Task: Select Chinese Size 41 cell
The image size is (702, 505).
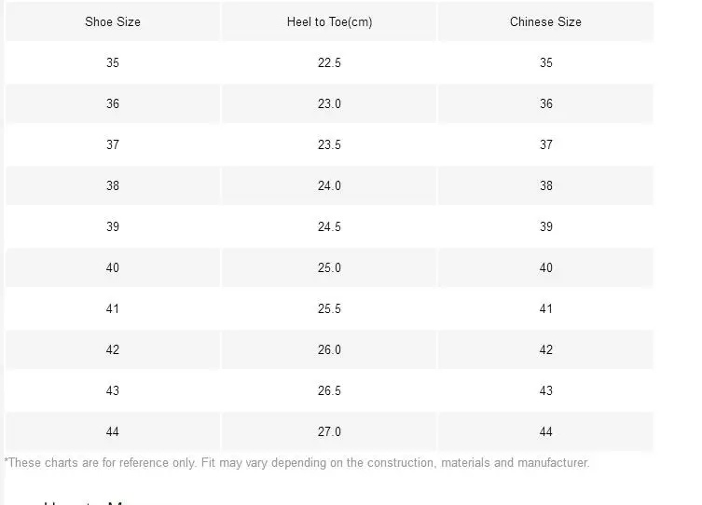Action: click(545, 308)
